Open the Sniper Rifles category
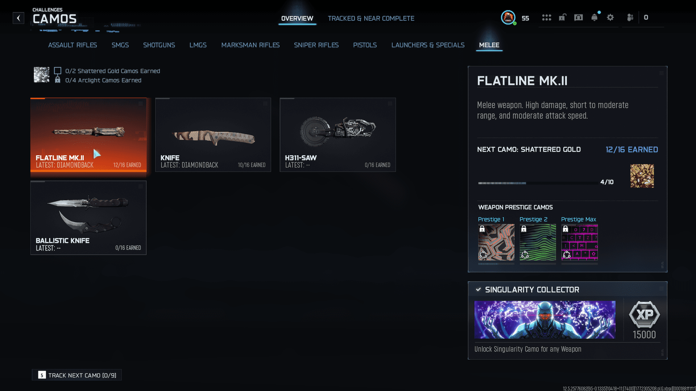Screen dimensions: 696x391 pos(316,45)
